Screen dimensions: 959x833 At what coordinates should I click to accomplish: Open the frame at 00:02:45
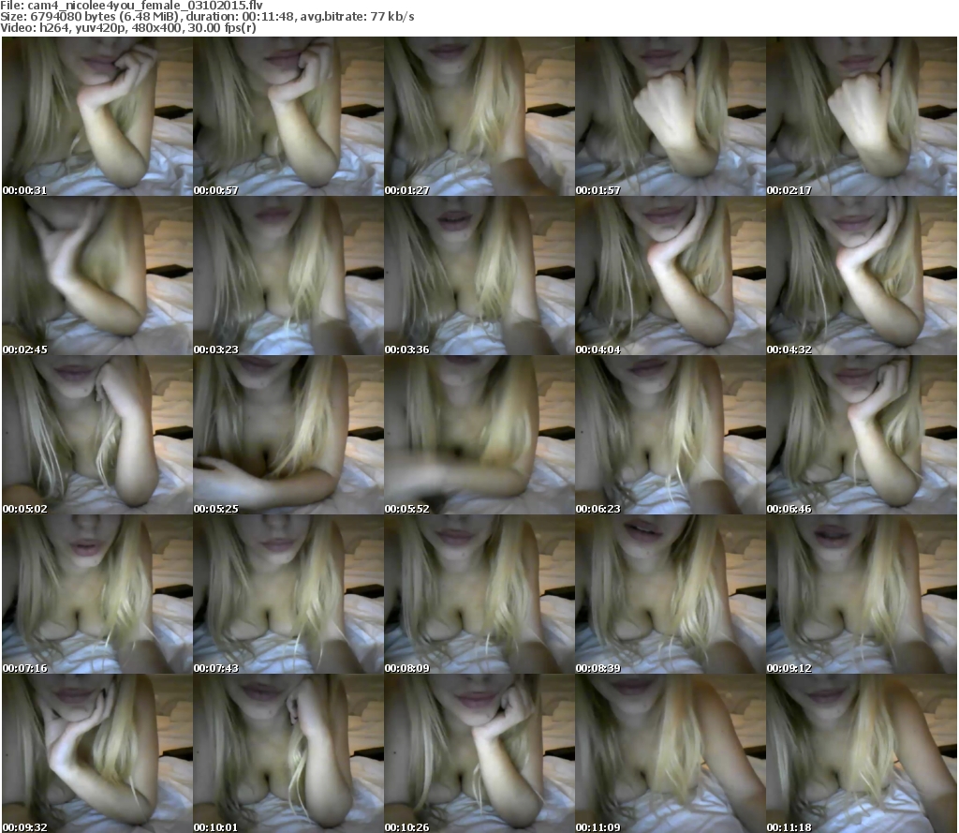[97, 275]
